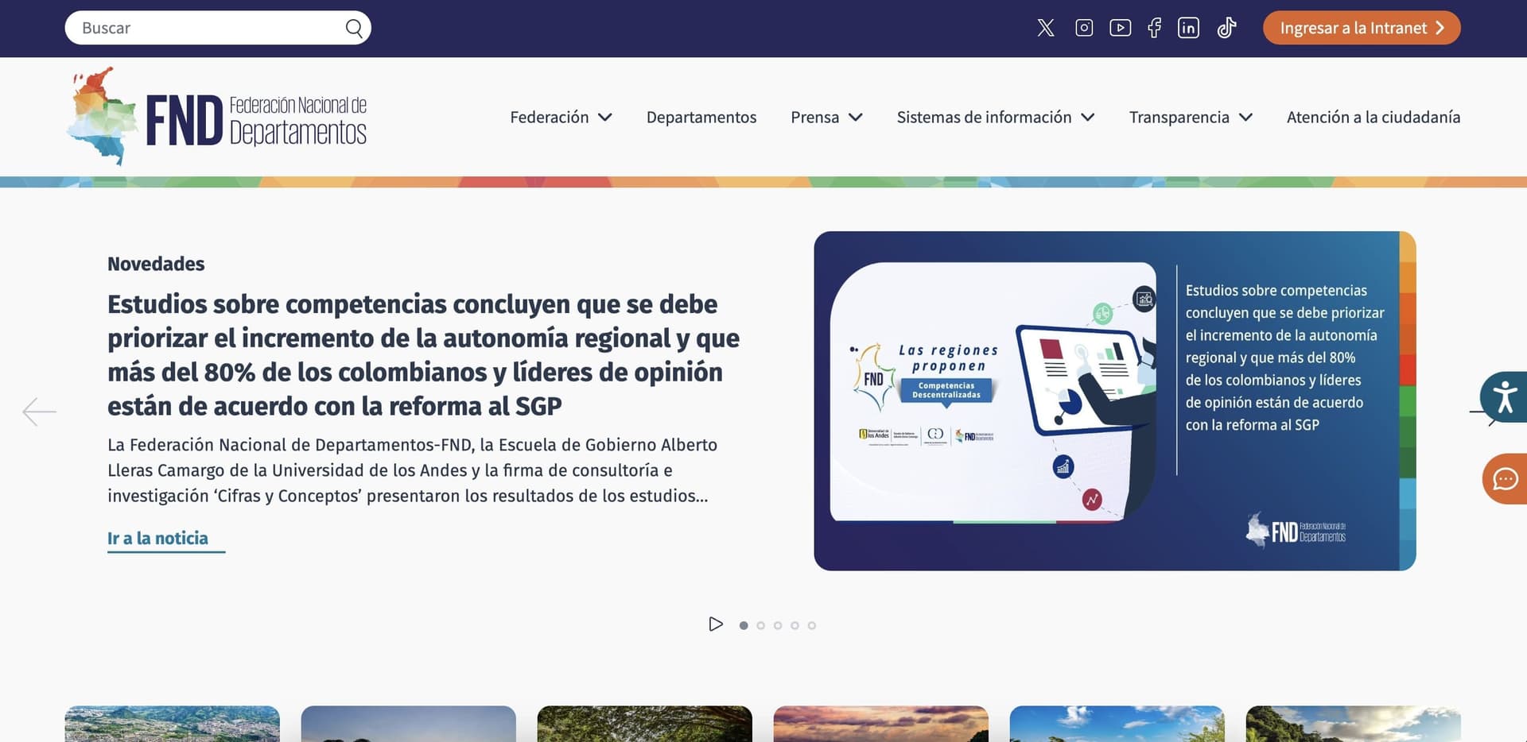Image resolution: width=1527 pixels, height=742 pixels.
Task: Open the LinkedIn profile icon
Action: pyautogui.click(x=1188, y=28)
